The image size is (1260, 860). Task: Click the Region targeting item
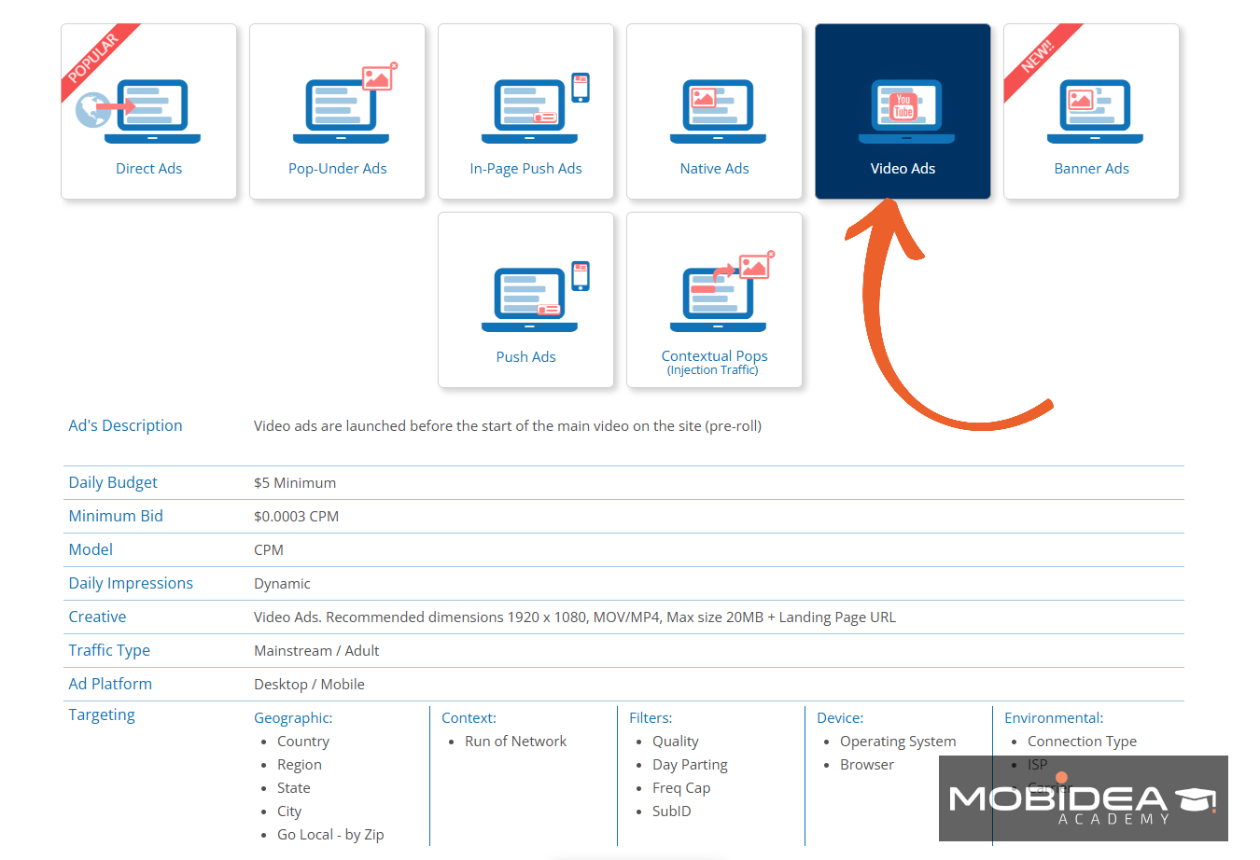[300, 765]
